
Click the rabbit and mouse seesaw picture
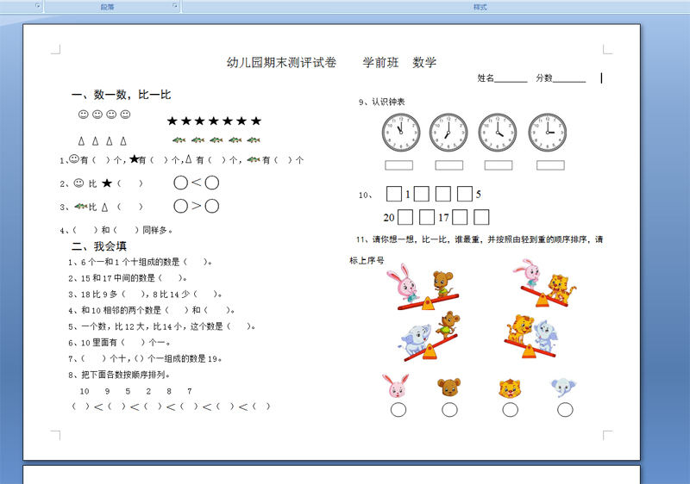point(423,288)
